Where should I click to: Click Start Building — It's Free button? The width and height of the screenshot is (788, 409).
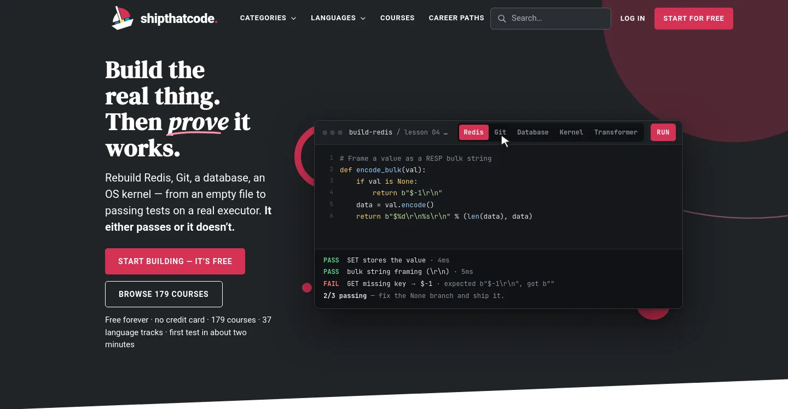175,261
